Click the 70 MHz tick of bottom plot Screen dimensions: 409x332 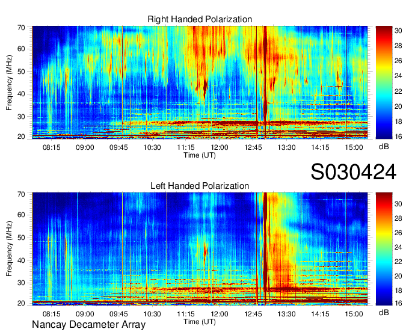tap(21, 194)
